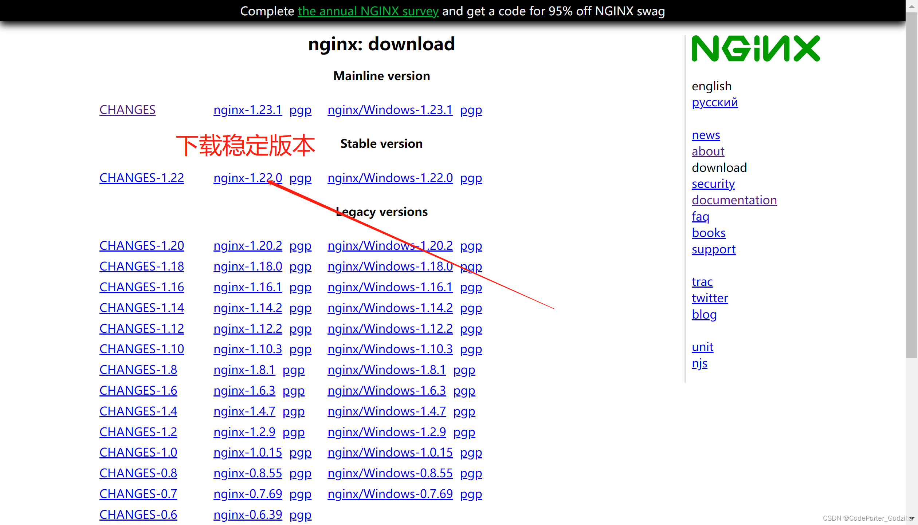Visit the twitter link
The width and height of the screenshot is (918, 525).
tap(710, 298)
